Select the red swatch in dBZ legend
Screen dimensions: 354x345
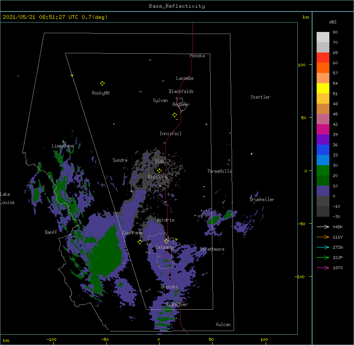pyautogui.click(x=323, y=57)
